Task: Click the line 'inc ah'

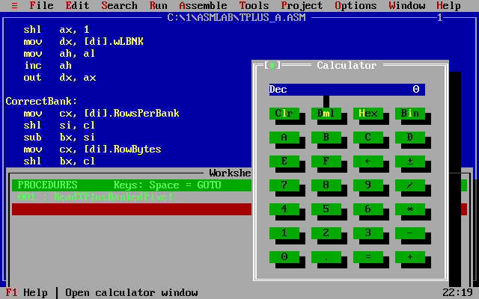Action: (x=48, y=66)
